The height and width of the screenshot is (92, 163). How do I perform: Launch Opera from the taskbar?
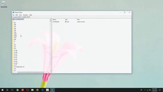coord(27,90)
